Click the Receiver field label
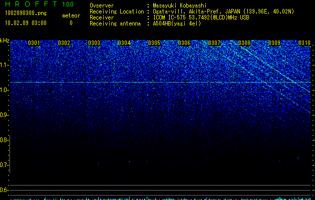This screenshot has height=200, width=315. coord(102,17)
